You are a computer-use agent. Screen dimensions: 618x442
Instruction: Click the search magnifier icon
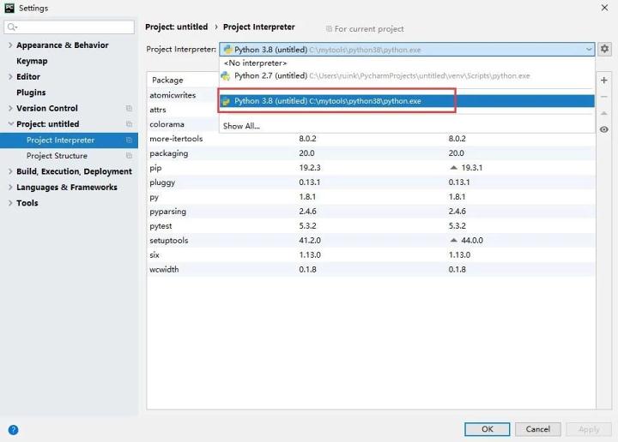click(11, 27)
